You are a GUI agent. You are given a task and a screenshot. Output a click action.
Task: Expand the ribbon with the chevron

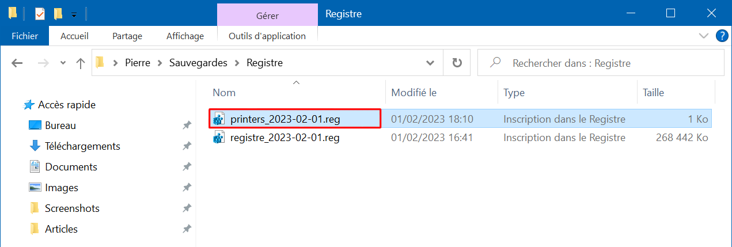(x=703, y=36)
